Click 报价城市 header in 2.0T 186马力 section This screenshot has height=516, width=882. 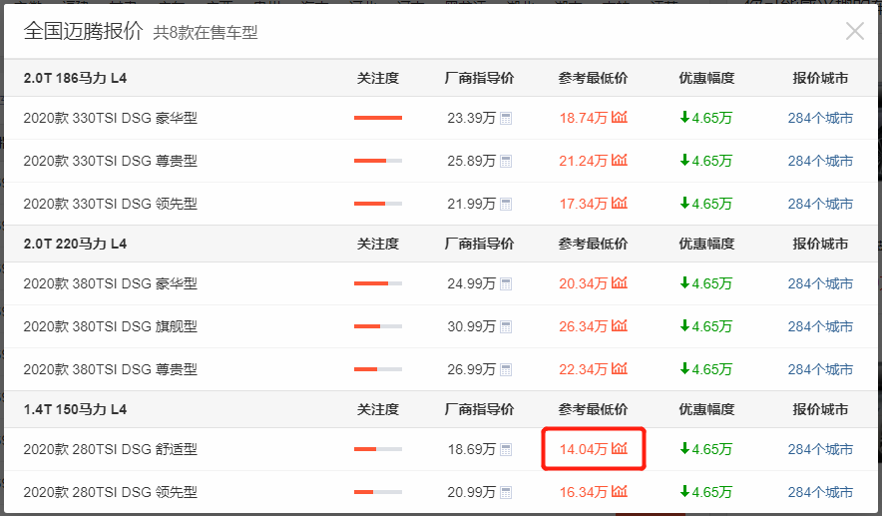tap(820, 78)
